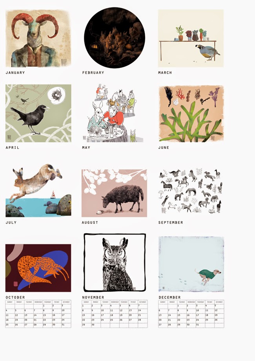Open the March quail and succulents image
Viewport: 255px width, 361px height.
(191, 38)
